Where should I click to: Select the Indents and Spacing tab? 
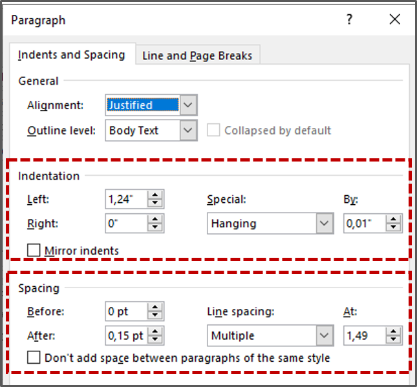click(71, 55)
